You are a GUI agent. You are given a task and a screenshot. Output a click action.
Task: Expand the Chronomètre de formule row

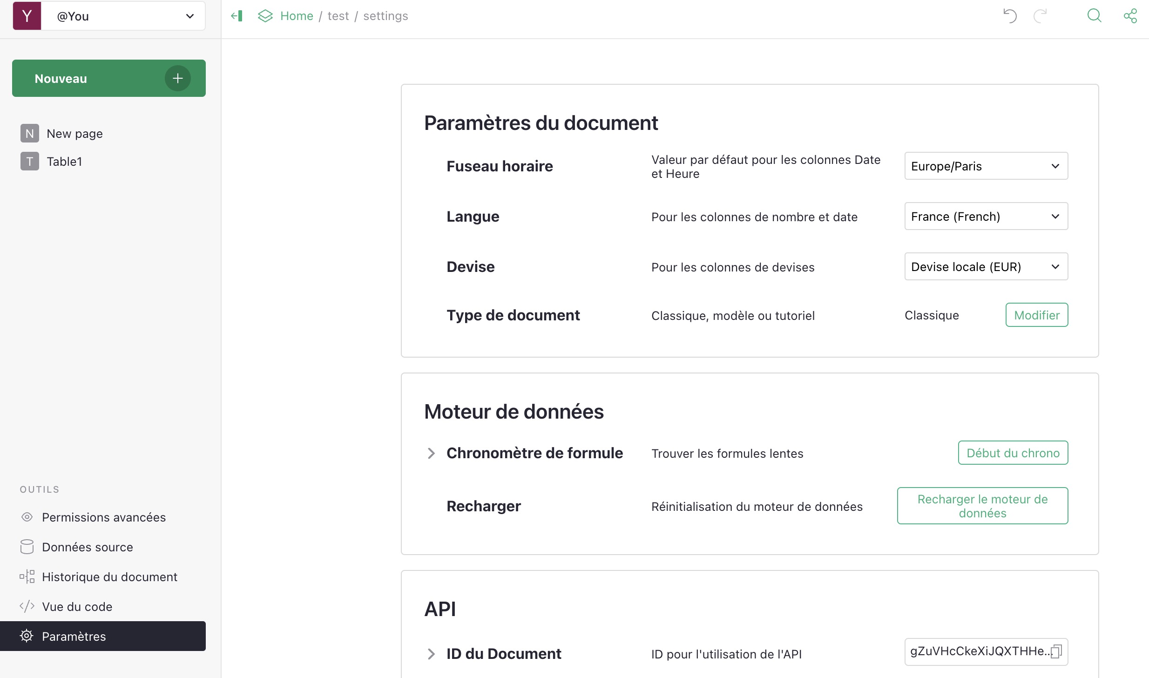(x=431, y=453)
